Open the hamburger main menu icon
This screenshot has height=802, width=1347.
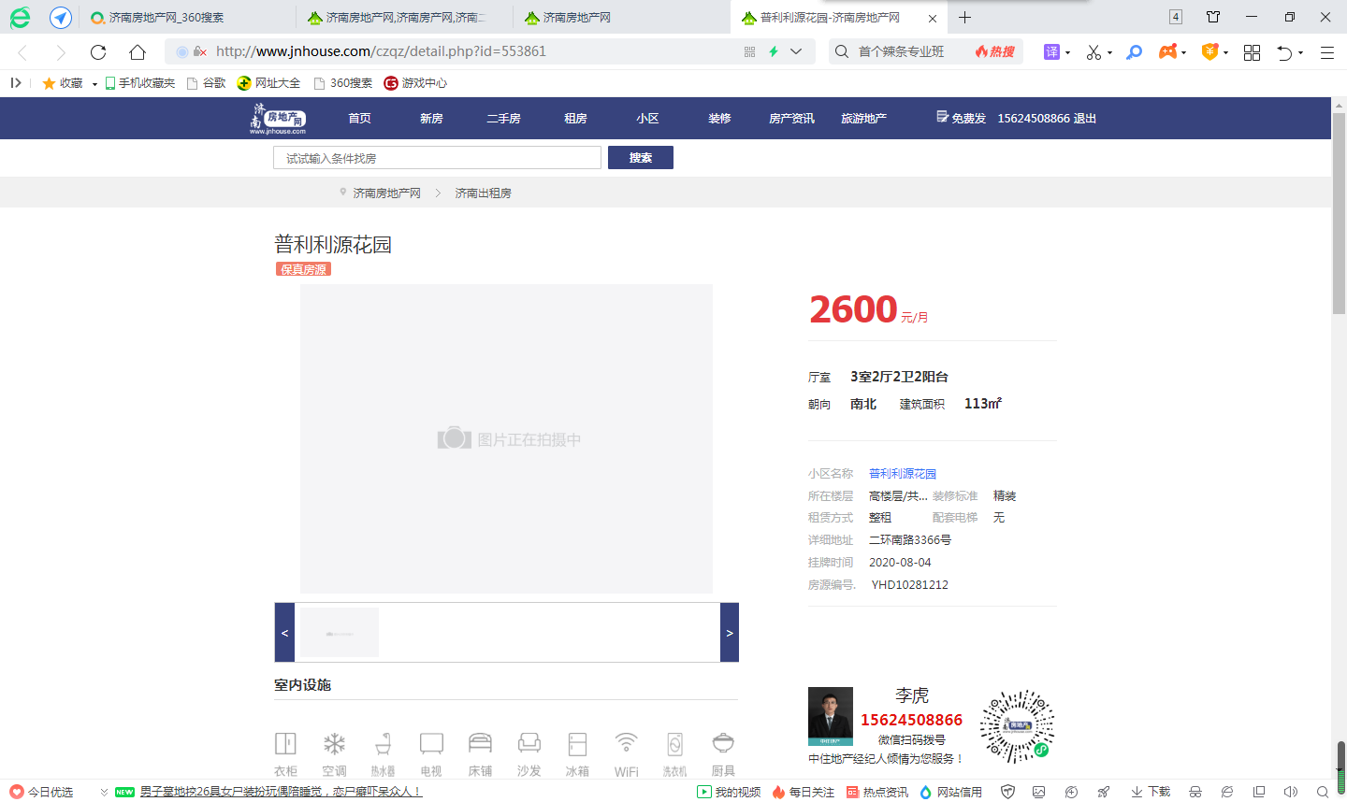(1326, 52)
